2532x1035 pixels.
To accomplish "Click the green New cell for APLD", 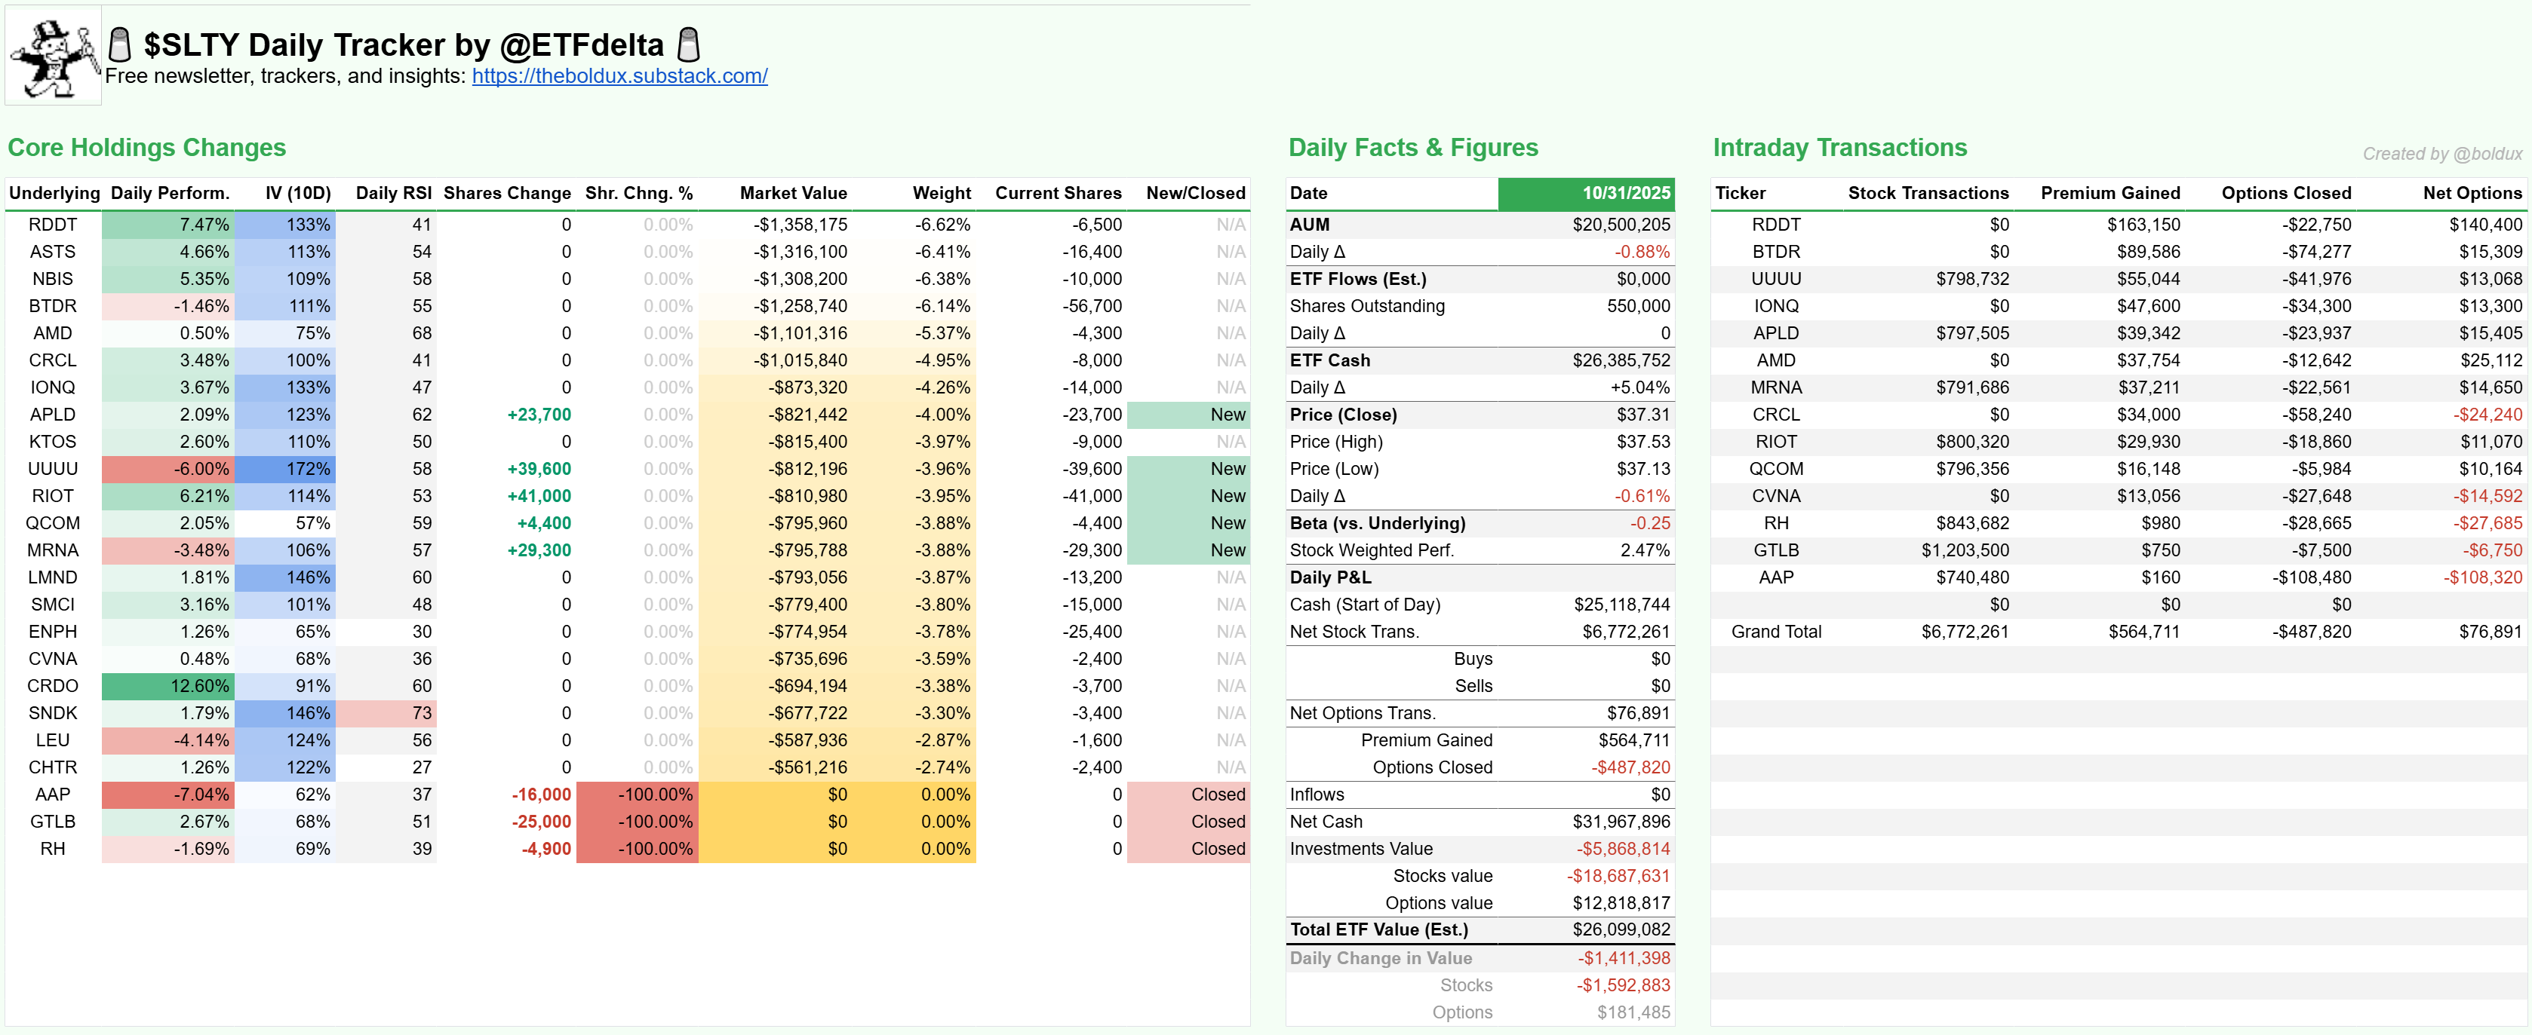I will [1188, 415].
